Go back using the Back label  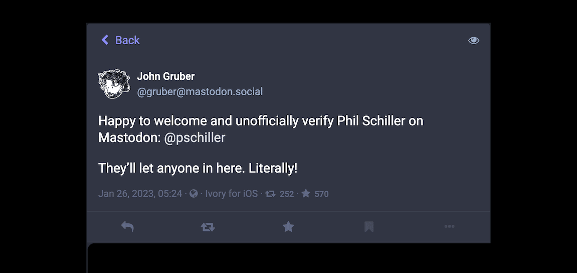[127, 40]
